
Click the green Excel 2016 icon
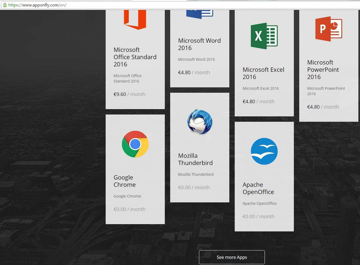pyautogui.click(x=264, y=36)
